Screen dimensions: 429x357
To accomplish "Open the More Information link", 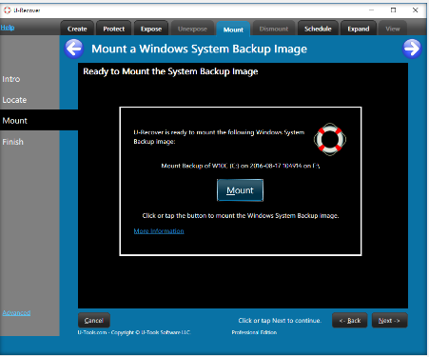I will click(x=159, y=230).
